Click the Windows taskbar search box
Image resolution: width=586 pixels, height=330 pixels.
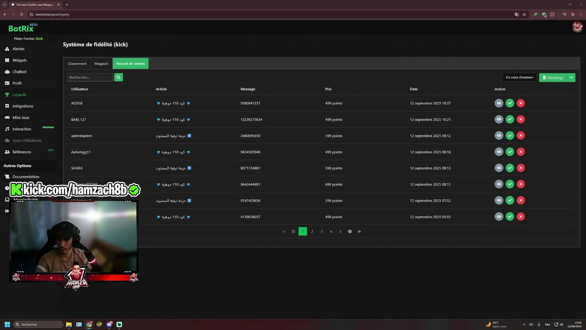point(38,324)
